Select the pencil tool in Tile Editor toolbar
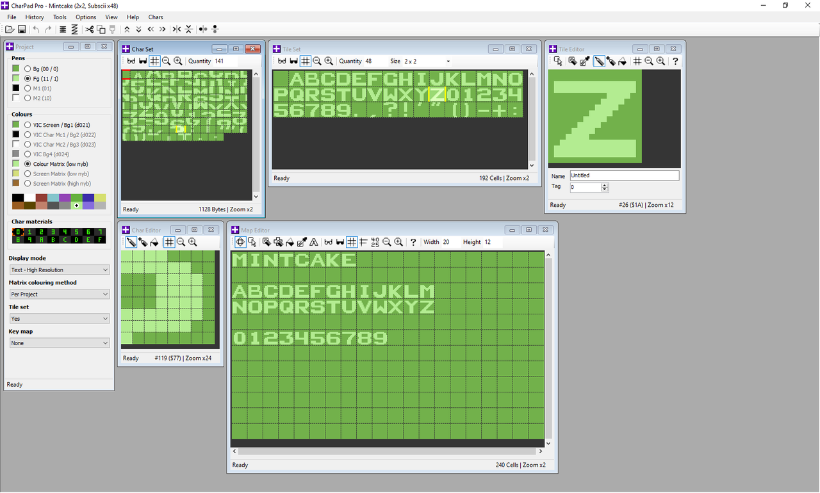The image size is (820, 493). tap(599, 61)
